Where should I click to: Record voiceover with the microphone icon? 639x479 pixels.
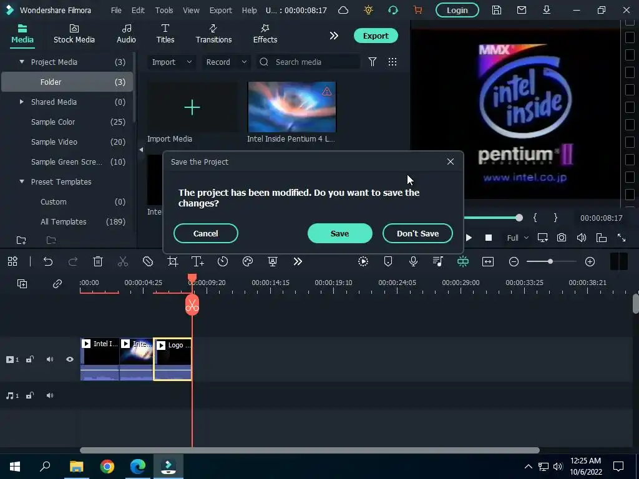(x=413, y=261)
